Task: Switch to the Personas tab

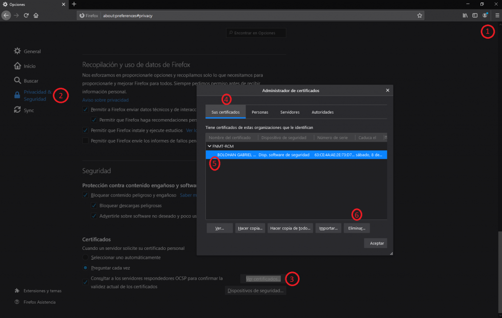Action: pos(260,112)
